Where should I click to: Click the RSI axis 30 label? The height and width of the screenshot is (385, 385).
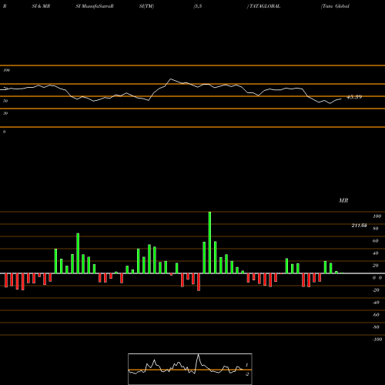[x=5, y=113]
